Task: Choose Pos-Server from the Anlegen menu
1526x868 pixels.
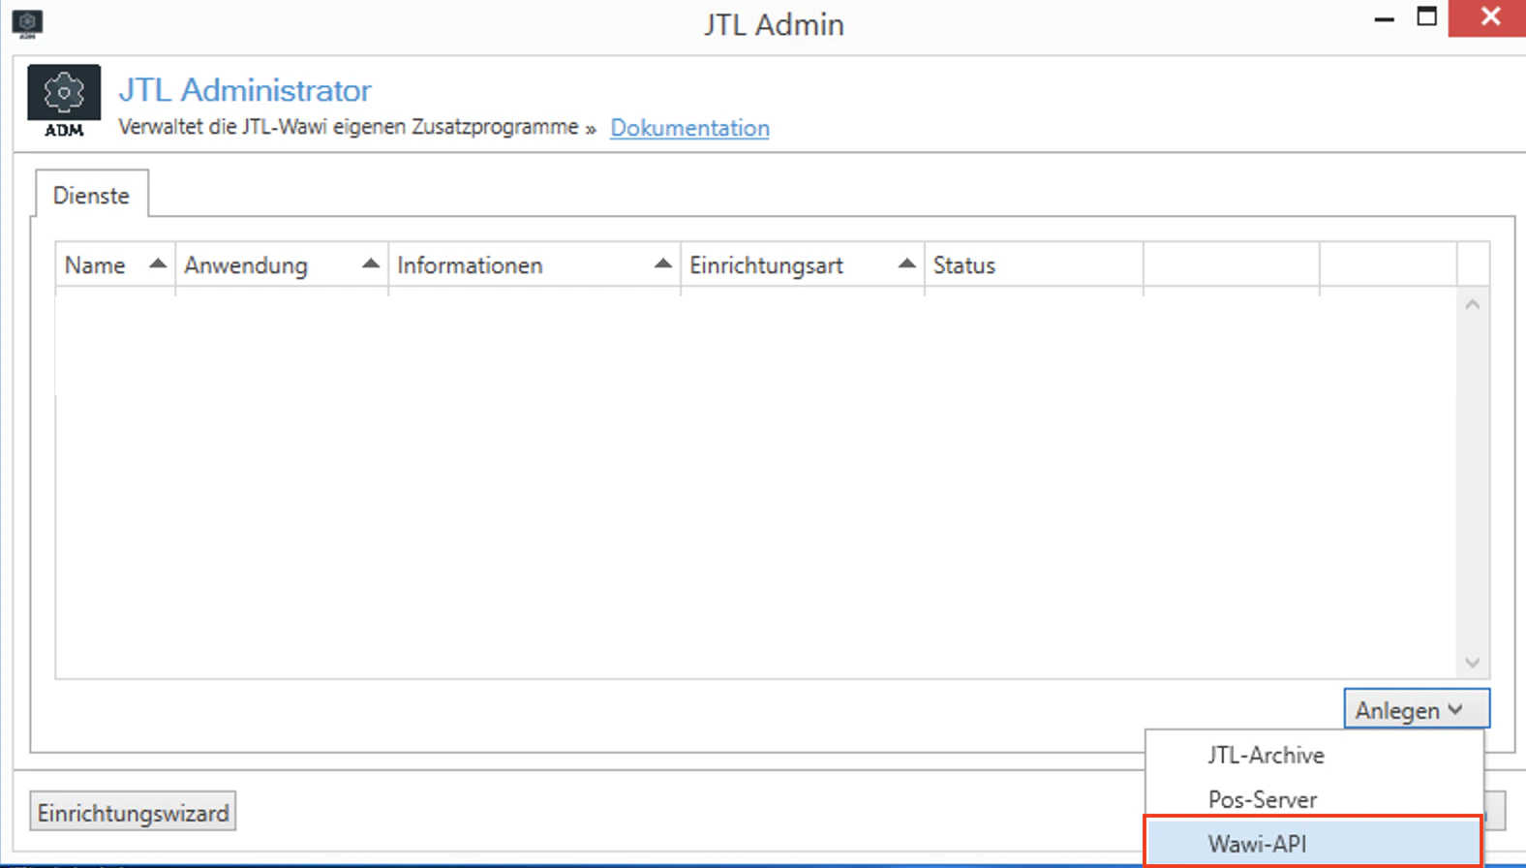Action: coord(1314,799)
